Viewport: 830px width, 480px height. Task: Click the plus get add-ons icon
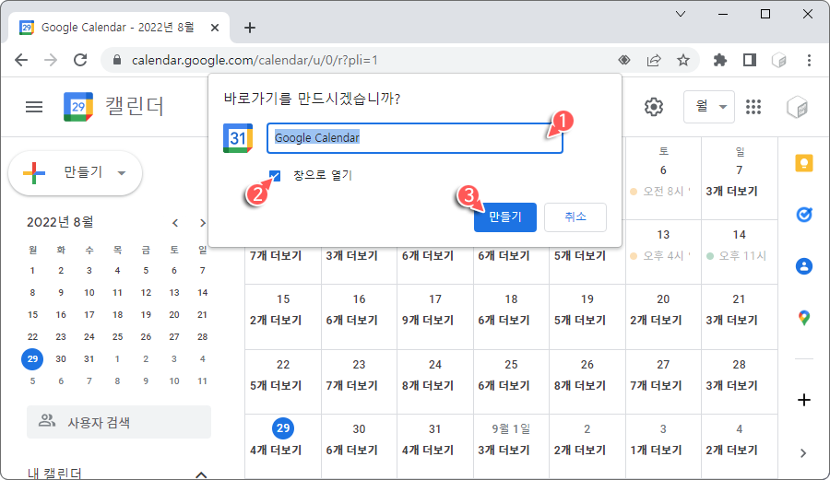(x=804, y=400)
